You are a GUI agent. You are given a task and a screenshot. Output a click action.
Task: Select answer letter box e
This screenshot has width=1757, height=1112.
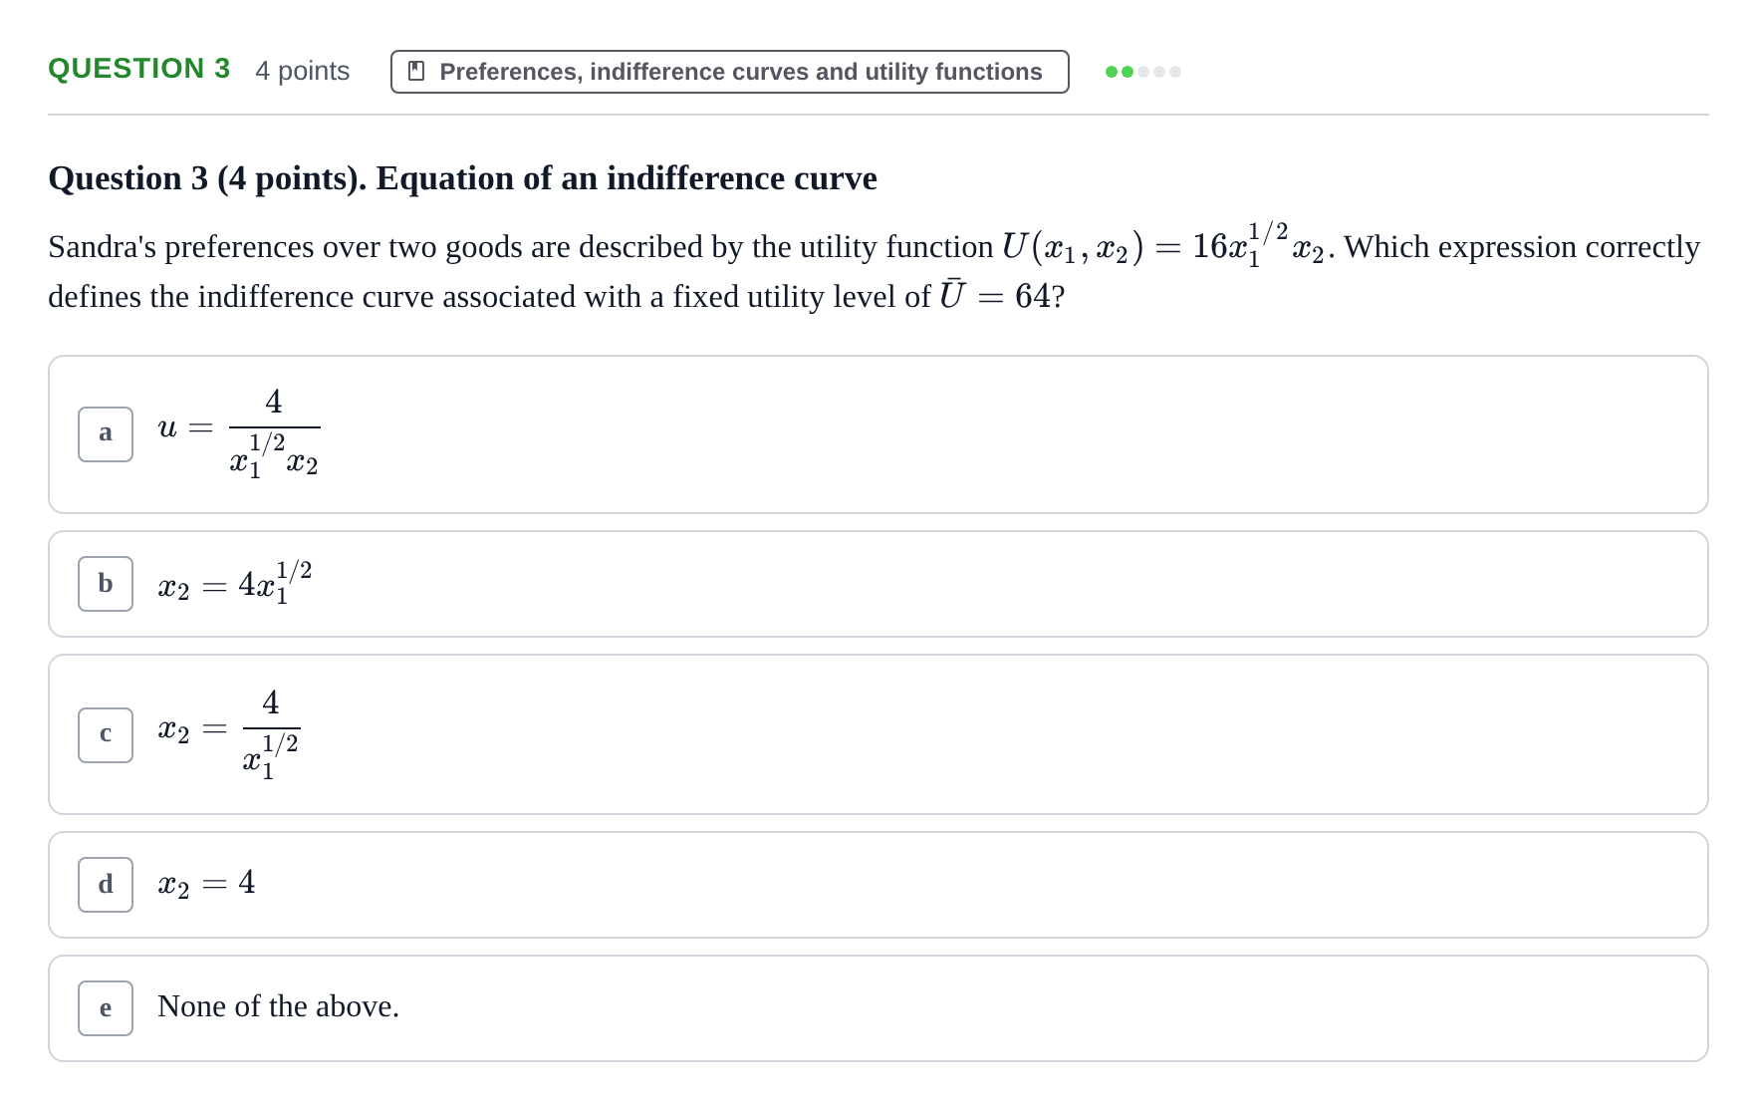point(106,1008)
